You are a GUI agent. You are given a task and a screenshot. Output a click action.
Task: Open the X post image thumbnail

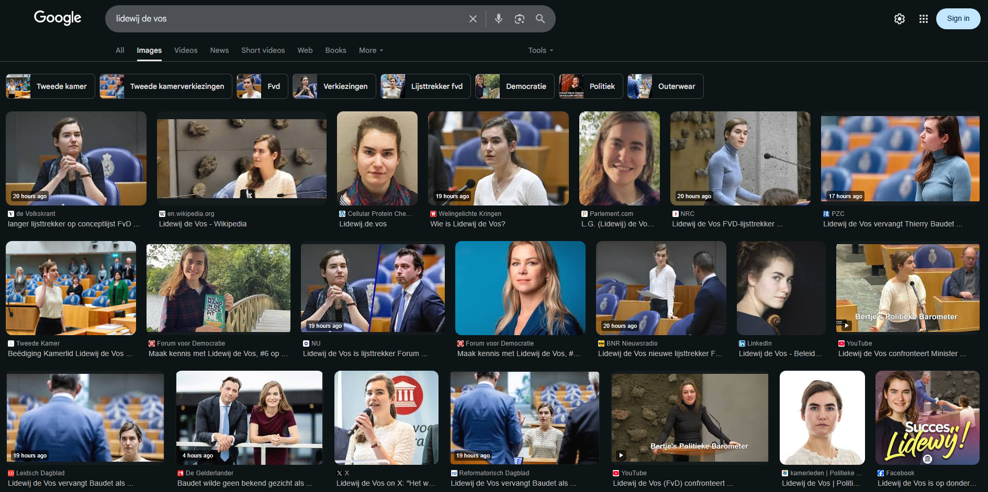pos(387,418)
